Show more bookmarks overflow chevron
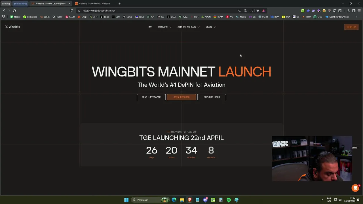Image resolution: width=363 pixels, height=204 pixels. [x=356, y=17]
